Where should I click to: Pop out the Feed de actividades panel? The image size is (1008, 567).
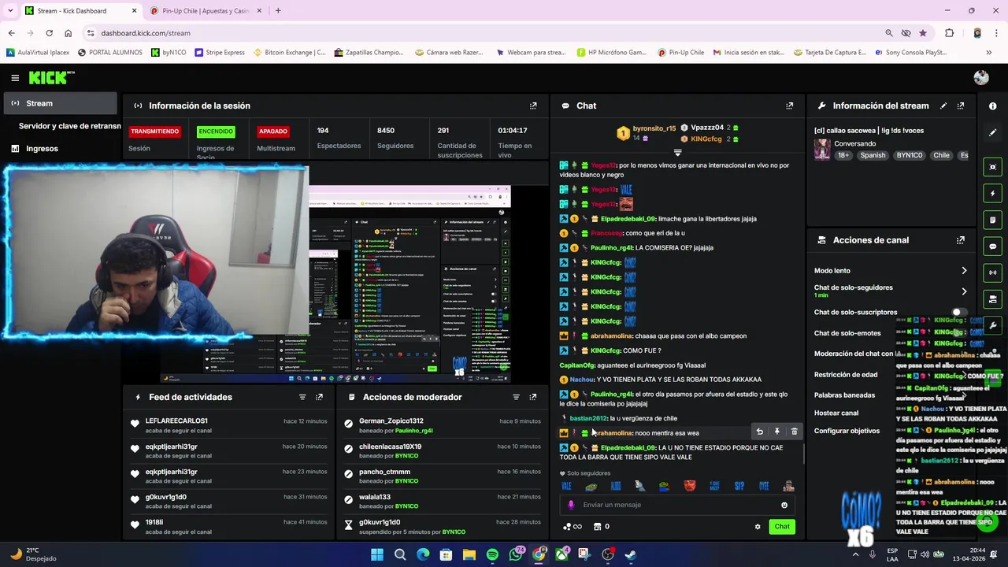pos(319,397)
